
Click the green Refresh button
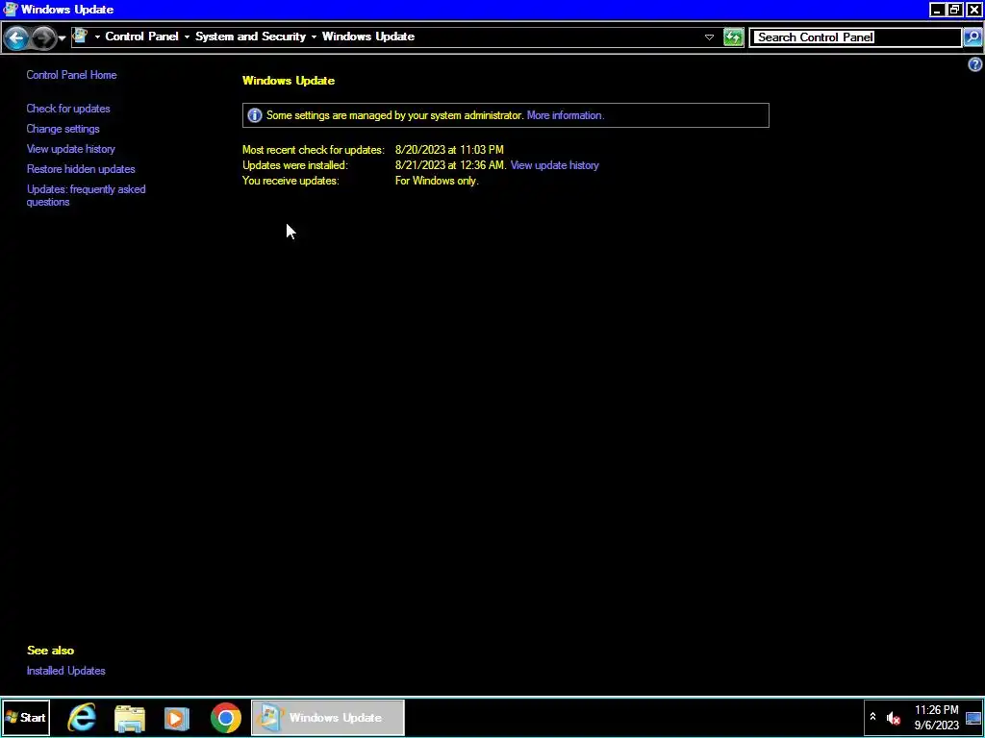click(x=733, y=37)
